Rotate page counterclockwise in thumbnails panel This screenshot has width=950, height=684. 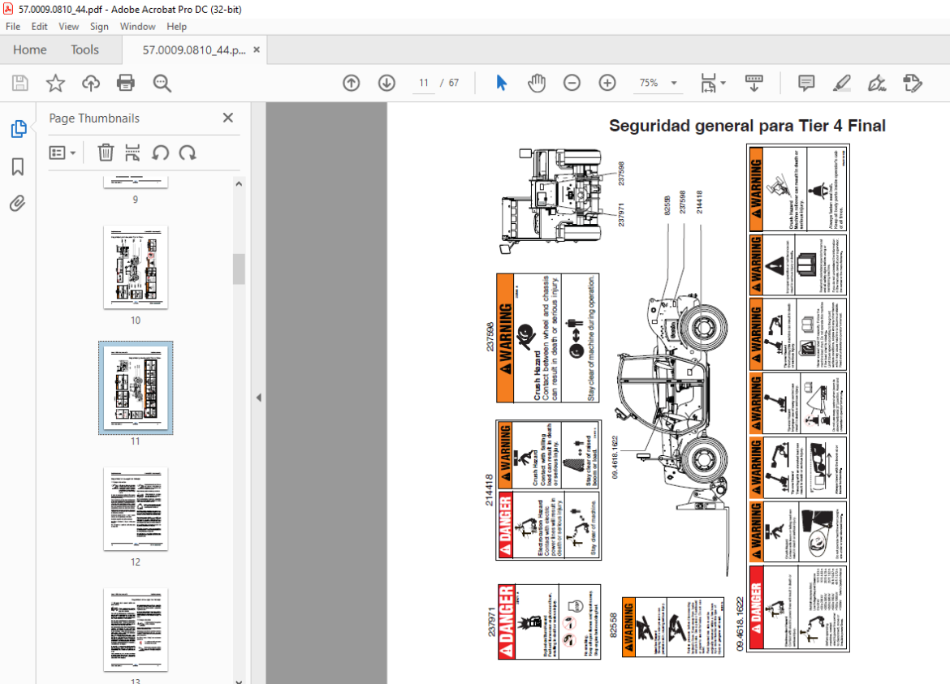(x=160, y=153)
